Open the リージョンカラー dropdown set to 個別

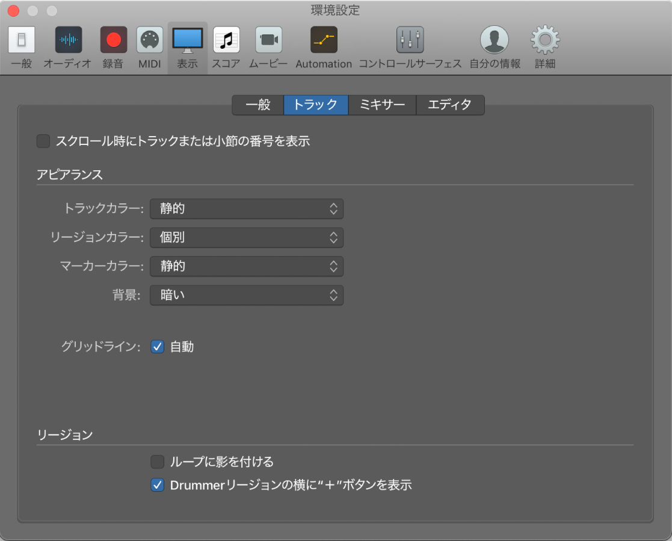(247, 237)
